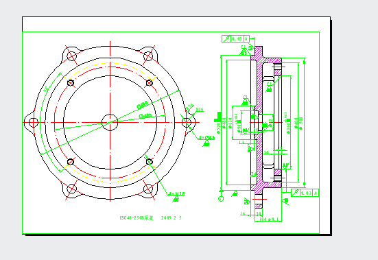Click the ISO40-250B drawing title text

[x=137, y=218]
